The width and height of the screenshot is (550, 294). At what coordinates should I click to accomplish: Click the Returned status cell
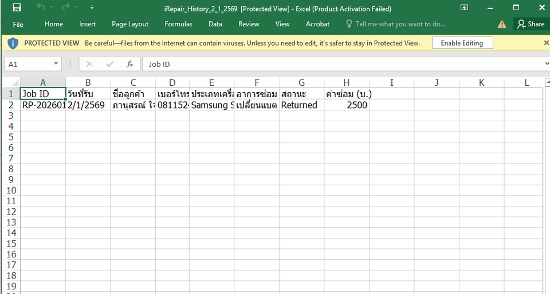[x=302, y=105]
